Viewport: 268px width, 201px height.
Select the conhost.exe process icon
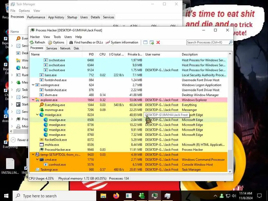(46, 164)
